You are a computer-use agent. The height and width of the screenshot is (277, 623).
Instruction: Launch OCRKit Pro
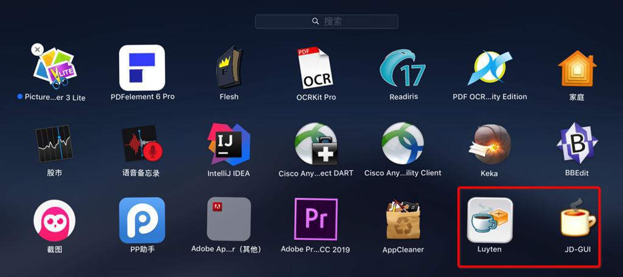click(316, 67)
